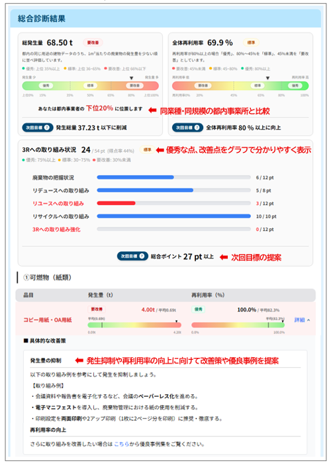Click the 要改善 segment on 全体再利用率 gauge
This screenshot has width=331, height=463.
tap(203, 85)
